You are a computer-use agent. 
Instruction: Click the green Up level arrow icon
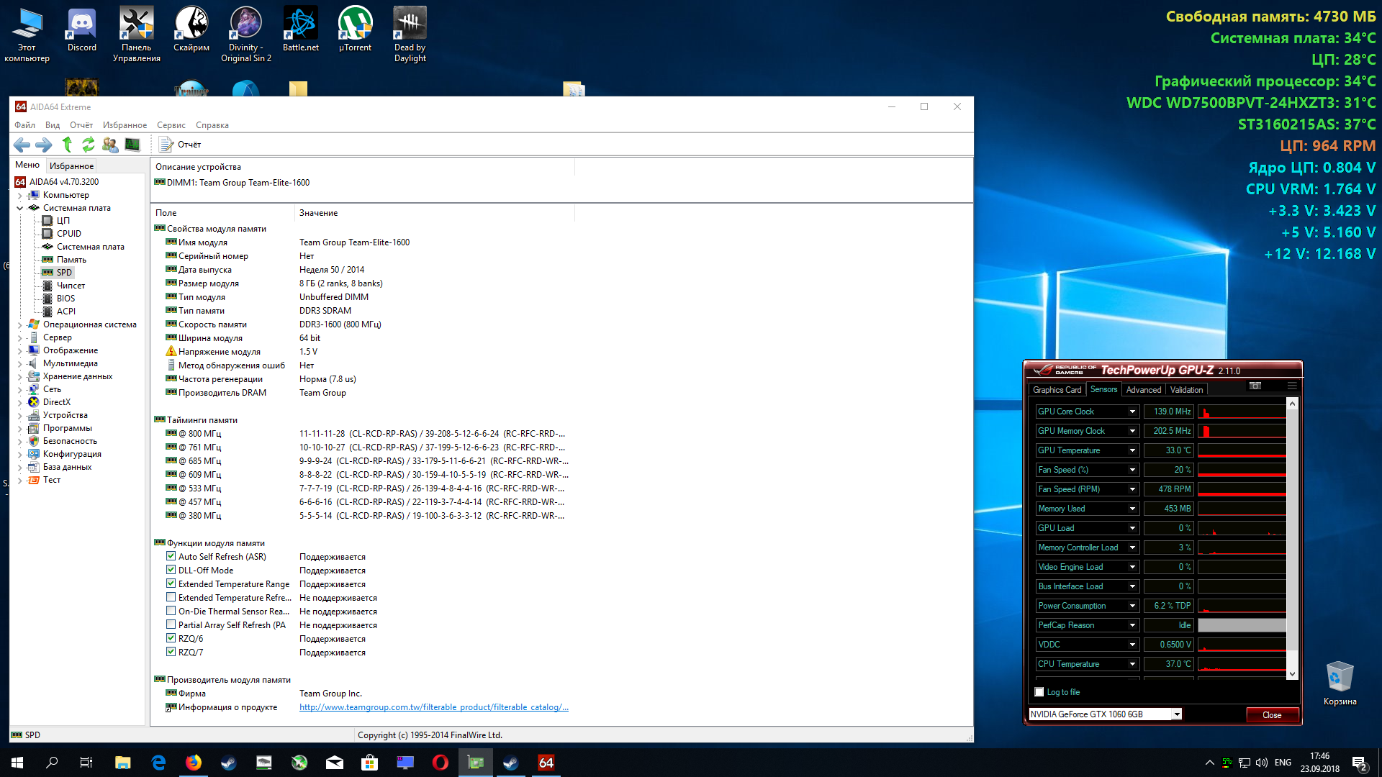[x=67, y=145]
